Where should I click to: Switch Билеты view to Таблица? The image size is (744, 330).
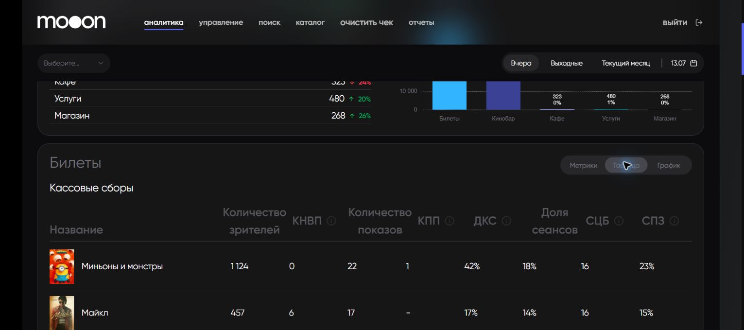[x=626, y=165]
